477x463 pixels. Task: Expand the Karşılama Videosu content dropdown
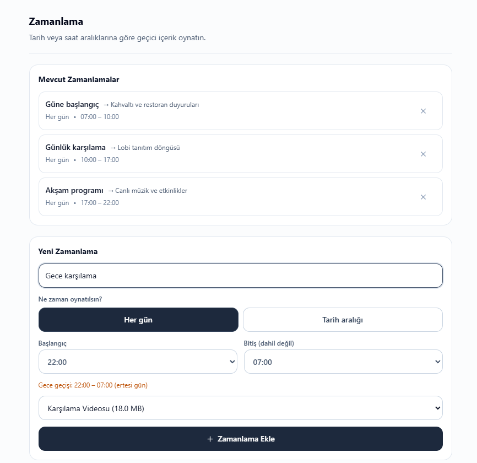pyautogui.click(x=241, y=408)
